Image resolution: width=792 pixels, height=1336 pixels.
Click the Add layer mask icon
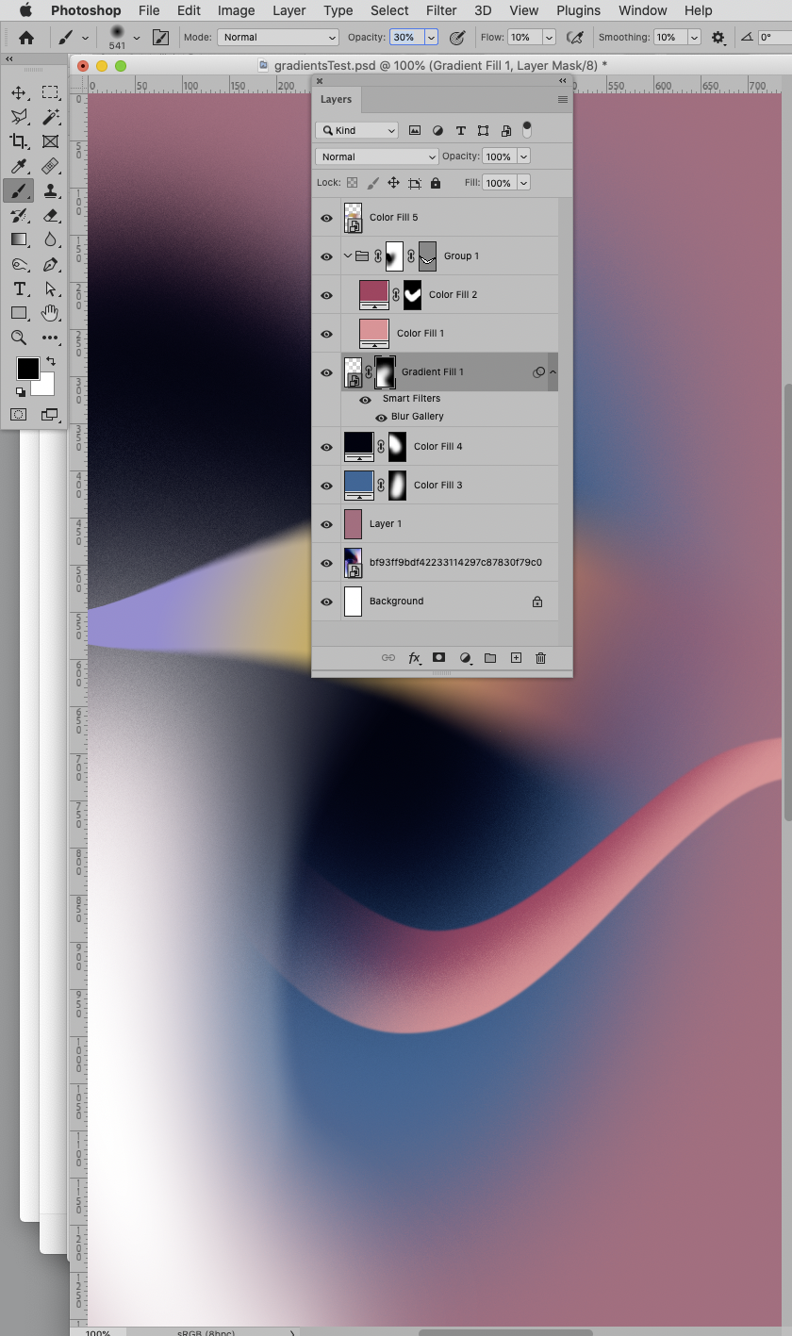point(438,657)
